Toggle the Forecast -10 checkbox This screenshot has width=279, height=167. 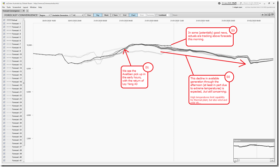[4, 54]
